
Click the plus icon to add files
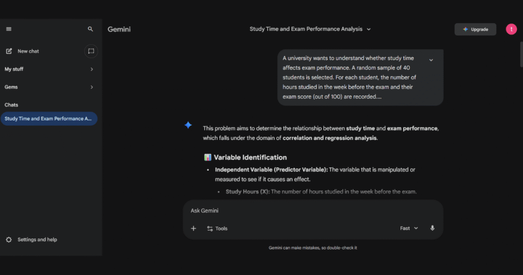tap(194, 228)
